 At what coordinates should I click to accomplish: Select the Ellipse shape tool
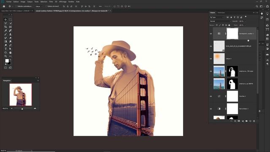pyautogui.click(x=5, y=52)
